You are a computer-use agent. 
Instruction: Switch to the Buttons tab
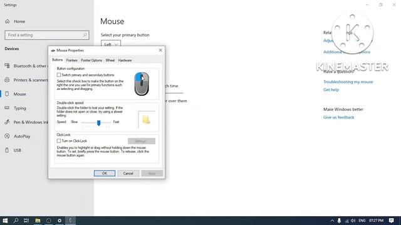click(x=57, y=60)
